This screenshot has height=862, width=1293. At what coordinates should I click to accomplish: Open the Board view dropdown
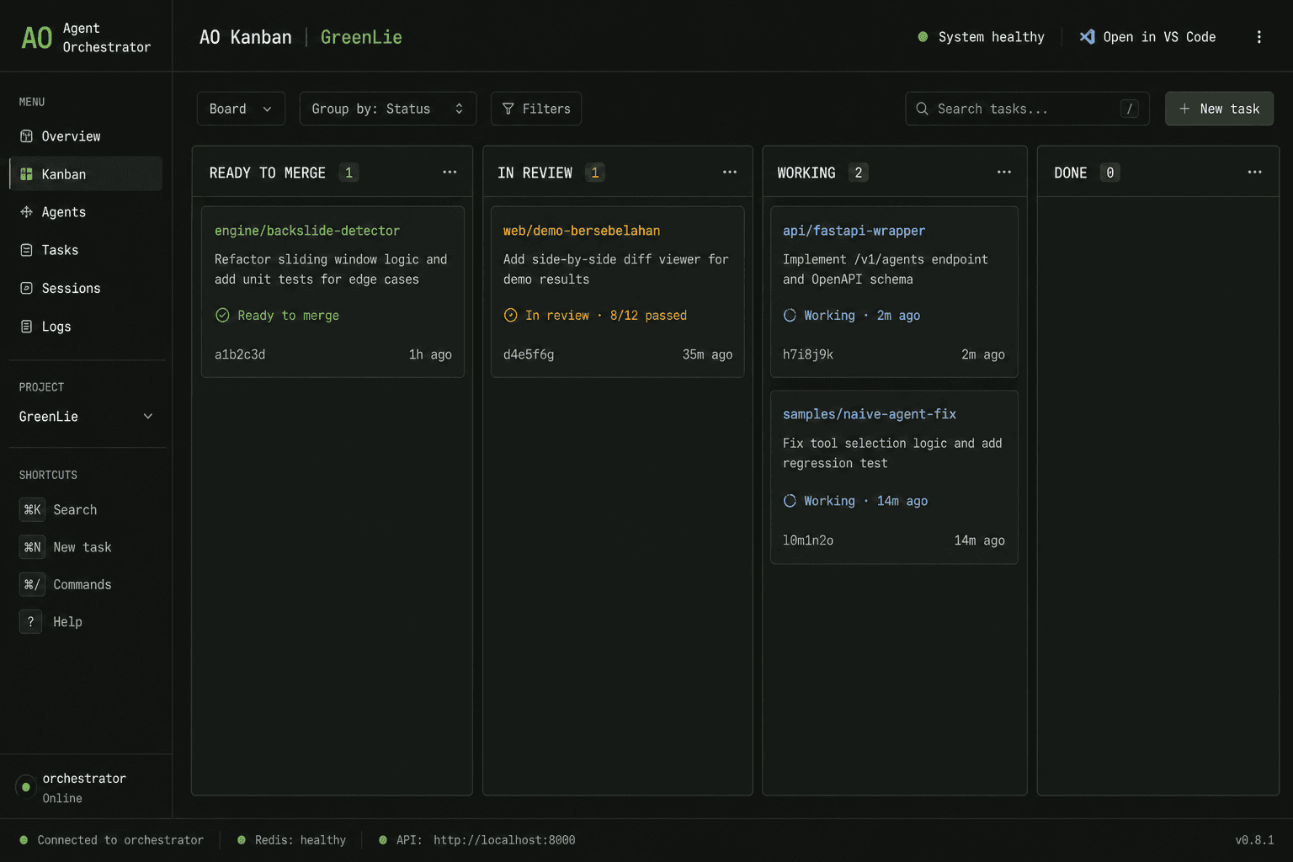(241, 109)
